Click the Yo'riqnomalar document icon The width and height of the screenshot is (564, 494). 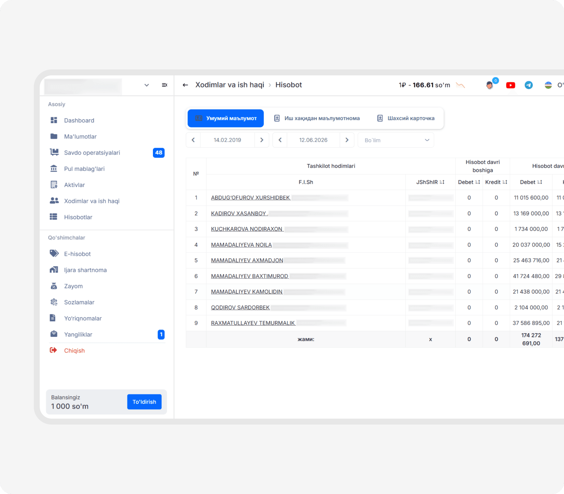pyautogui.click(x=53, y=318)
